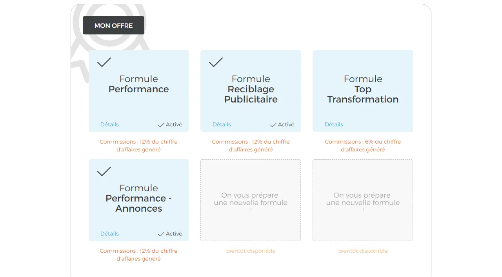Click rightmost placeholder 'nouvelle formule' card
The height and width of the screenshot is (277, 502).
click(x=363, y=200)
